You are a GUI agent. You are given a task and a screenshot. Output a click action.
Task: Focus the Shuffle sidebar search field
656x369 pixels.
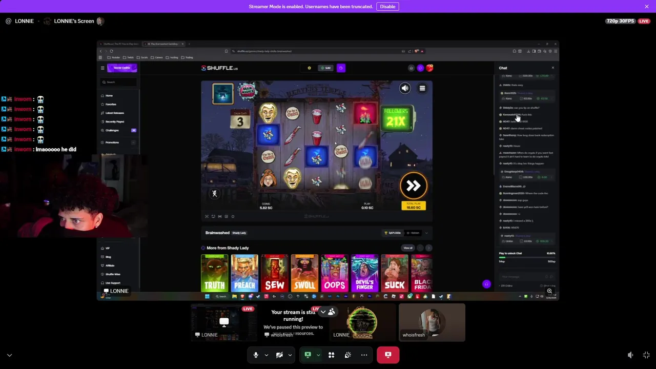click(119, 82)
